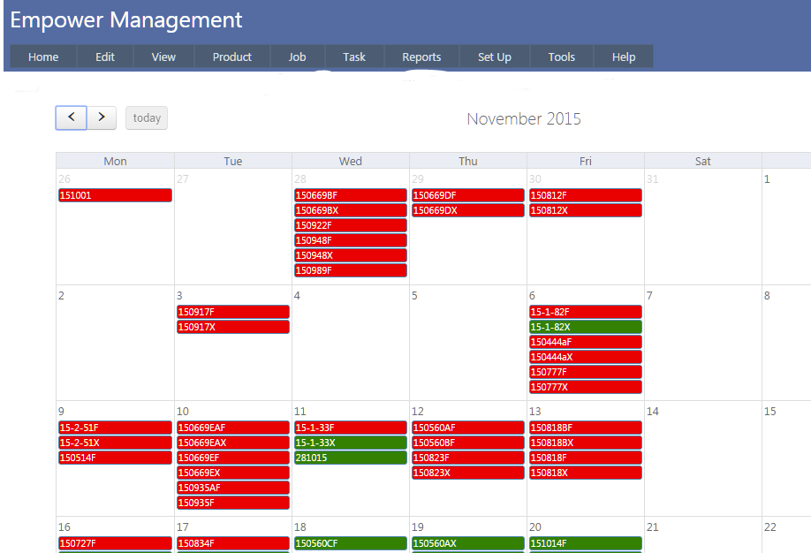Select the Task menu item
Viewport: 811px width, 553px height.
pyautogui.click(x=354, y=57)
